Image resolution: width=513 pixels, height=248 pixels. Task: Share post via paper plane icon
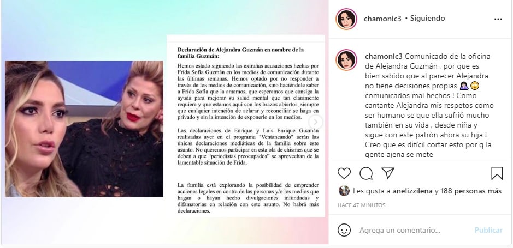[388, 173]
